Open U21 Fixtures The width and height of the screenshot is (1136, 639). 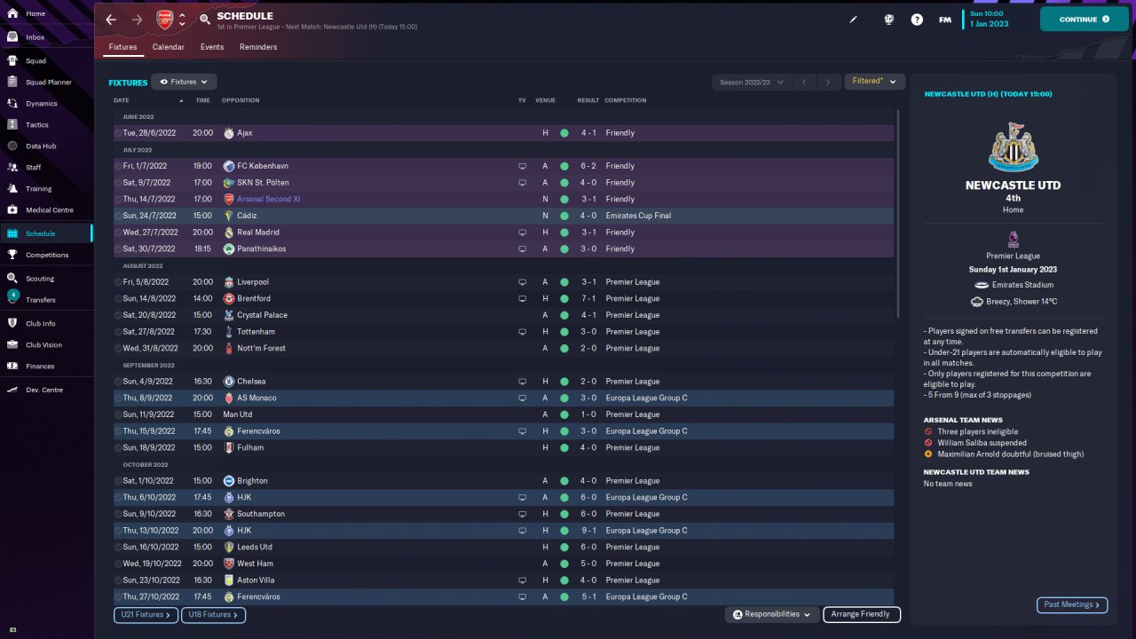146,614
